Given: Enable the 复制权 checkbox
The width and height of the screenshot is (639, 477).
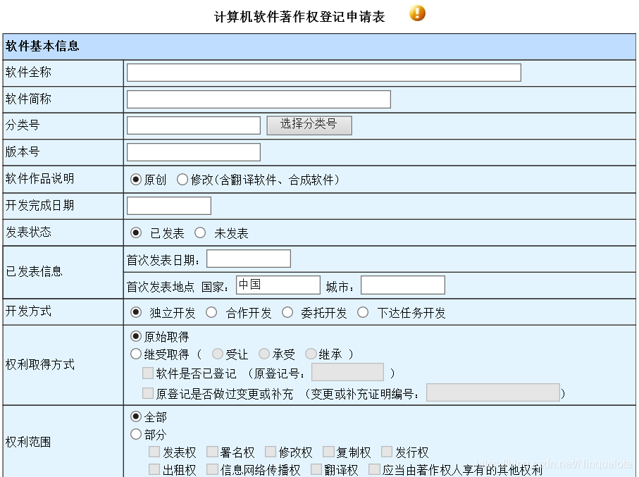Looking at the screenshot, I should point(328,452).
